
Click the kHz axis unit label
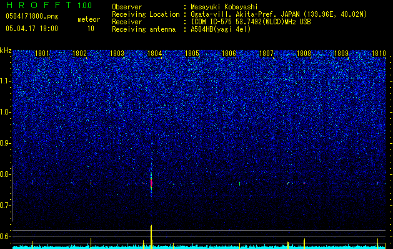(6, 50)
